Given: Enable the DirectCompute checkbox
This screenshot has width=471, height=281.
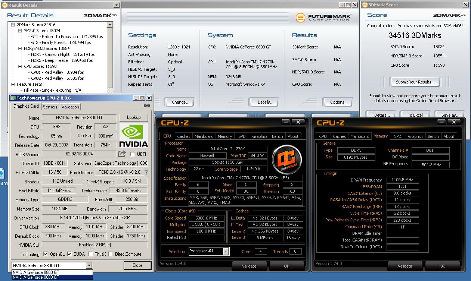Looking at the screenshot, I should click(111, 254).
